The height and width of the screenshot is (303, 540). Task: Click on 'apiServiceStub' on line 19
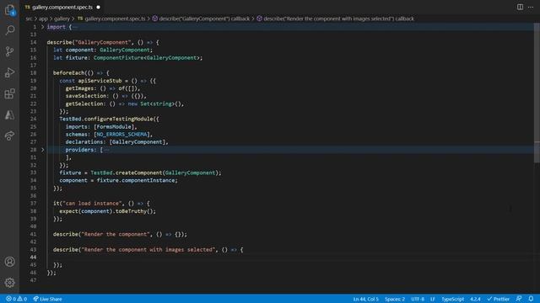pyautogui.click(x=100, y=81)
